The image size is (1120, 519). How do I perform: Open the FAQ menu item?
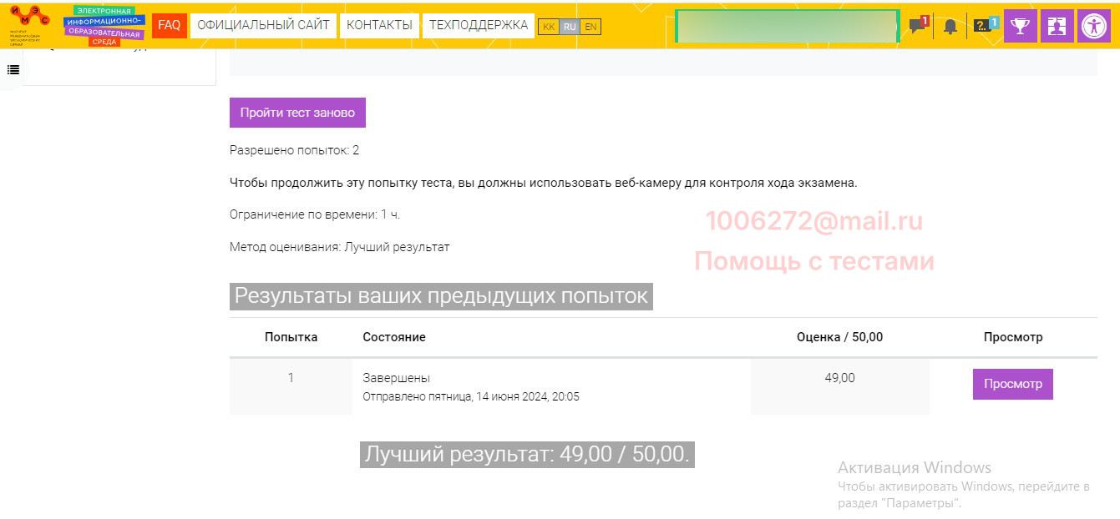coord(169,25)
